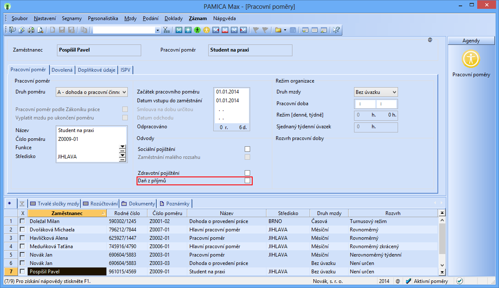Open Pracovní poměry agenda from side panel
The width and height of the screenshot is (499, 288).
(x=471, y=63)
